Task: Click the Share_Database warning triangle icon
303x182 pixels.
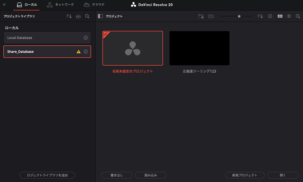Action: tap(78, 52)
